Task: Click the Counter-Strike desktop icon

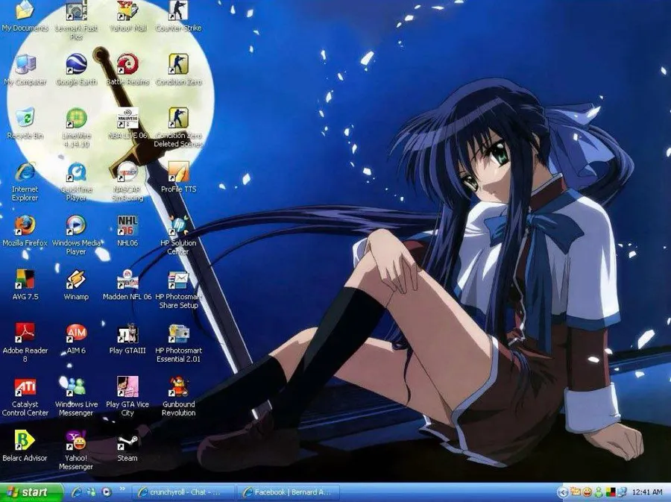Action: [x=178, y=16]
